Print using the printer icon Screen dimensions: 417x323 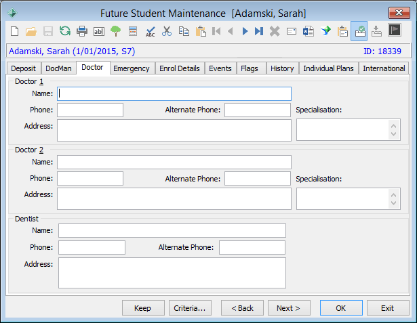pyautogui.click(x=82, y=31)
